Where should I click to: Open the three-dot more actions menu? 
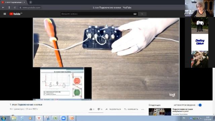142,109
